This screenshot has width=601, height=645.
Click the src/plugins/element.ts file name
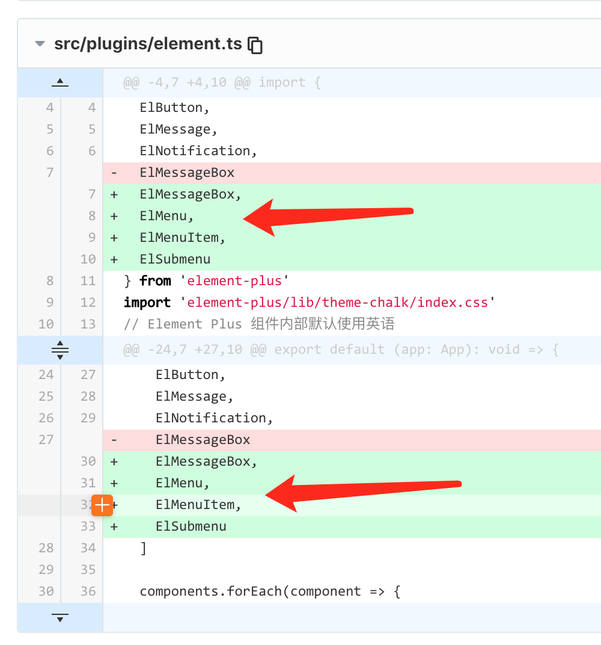tap(148, 44)
